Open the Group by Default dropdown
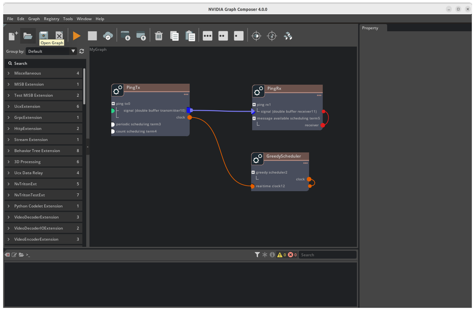The width and height of the screenshot is (475, 311). (51, 51)
